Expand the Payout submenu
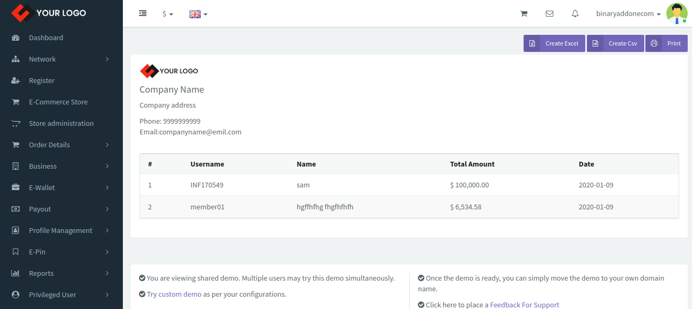Viewport: 692px width, 309px height. pyautogui.click(x=61, y=209)
